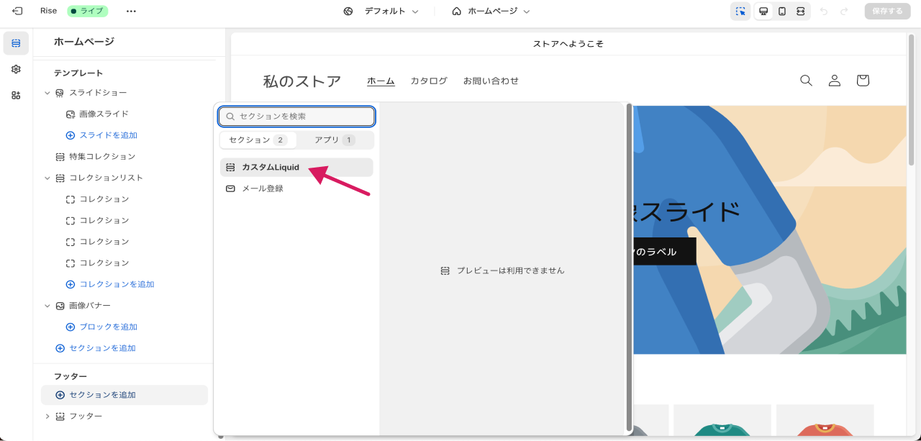
Task: Click the exit editor icon
Action: click(x=17, y=12)
